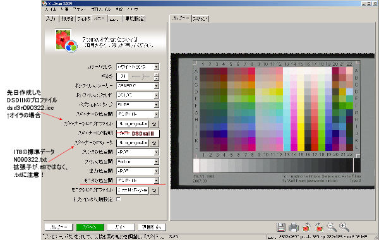Browse for the monitor ICC profile file
The width and height of the screenshot is (379, 240).
pyautogui.click(x=154, y=190)
